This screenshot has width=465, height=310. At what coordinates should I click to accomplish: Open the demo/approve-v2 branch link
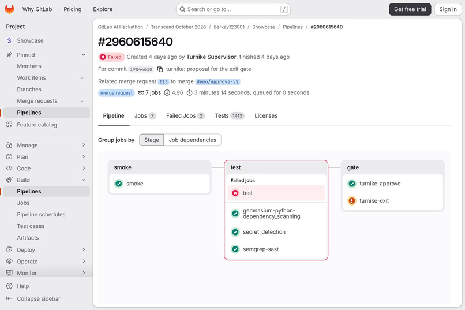[x=217, y=81]
